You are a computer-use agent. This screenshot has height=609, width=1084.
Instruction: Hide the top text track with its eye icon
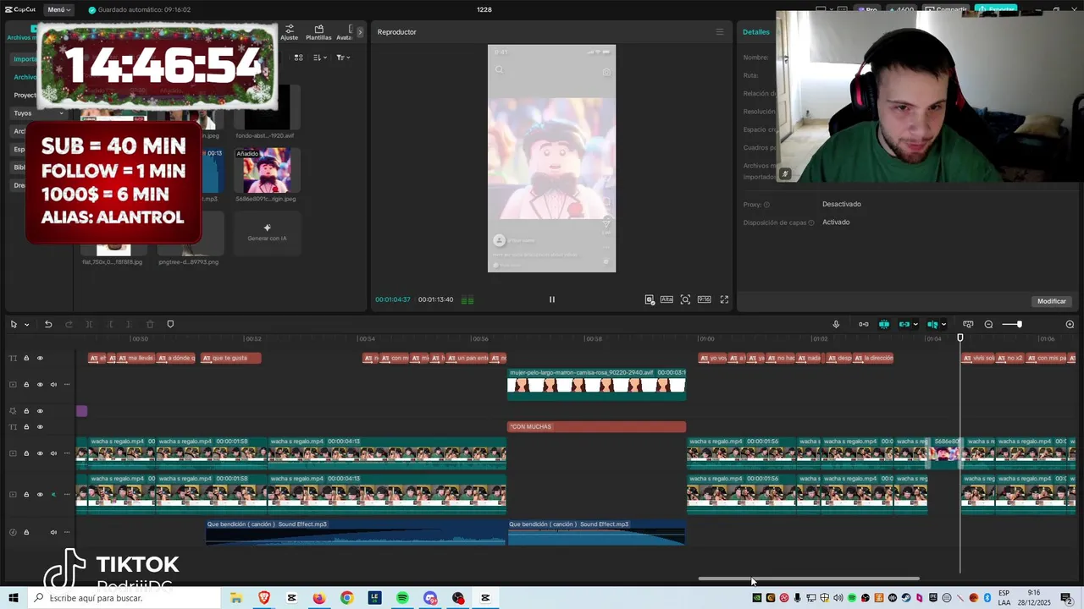pos(40,358)
